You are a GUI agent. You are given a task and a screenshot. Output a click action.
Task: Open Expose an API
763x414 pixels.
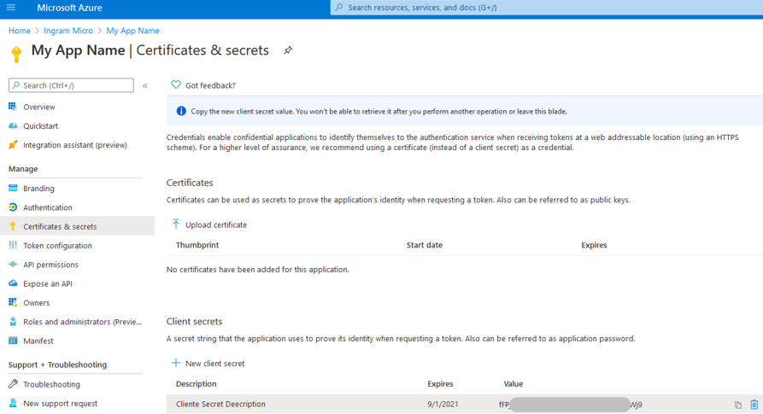(48, 283)
